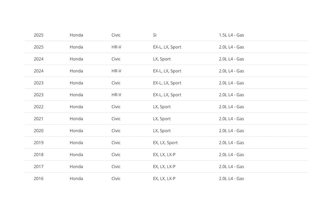Select the "EX, LX, Sport" trim cell
336x221 pixels.
[165, 143]
